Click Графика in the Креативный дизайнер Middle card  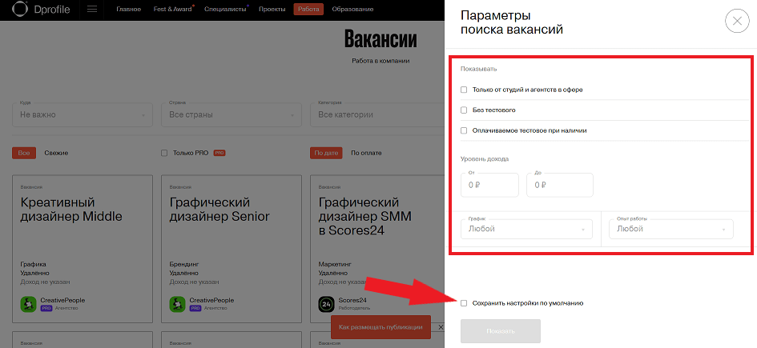click(34, 264)
